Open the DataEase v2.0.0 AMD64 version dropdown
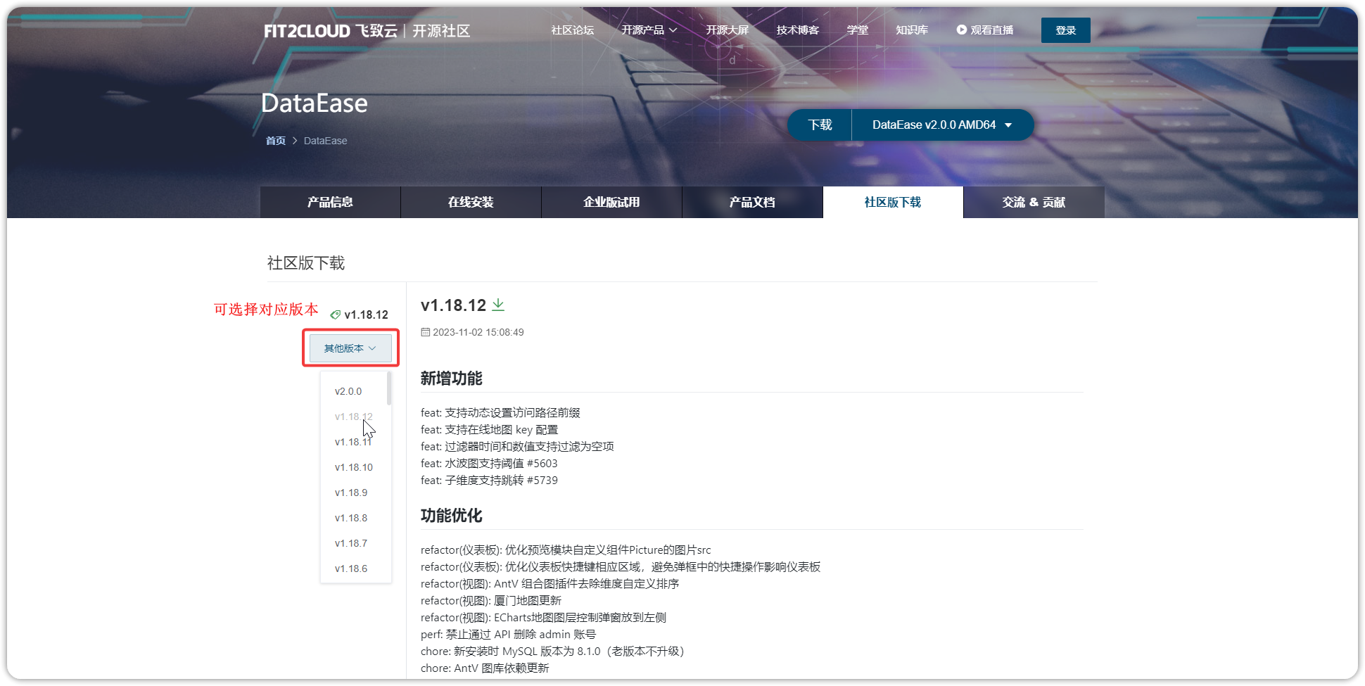Image resolution: width=1365 pixels, height=686 pixels. click(x=942, y=125)
